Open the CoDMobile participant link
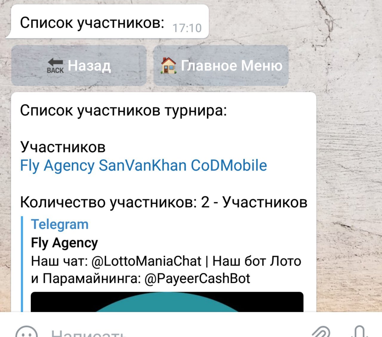 coord(229,165)
